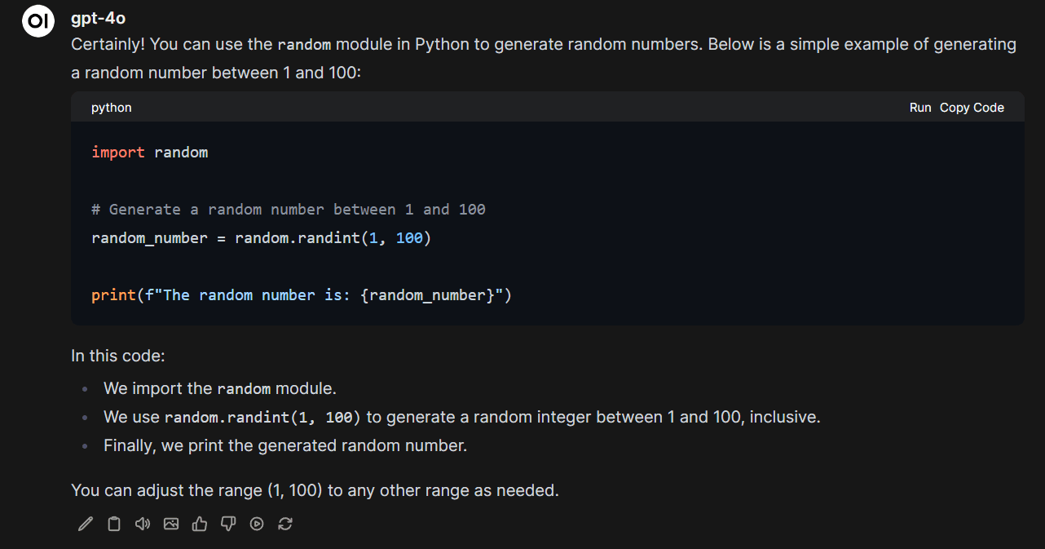Click the 'You can adjust the range' sentence
This screenshot has height=549, width=1045.
click(x=315, y=490)
